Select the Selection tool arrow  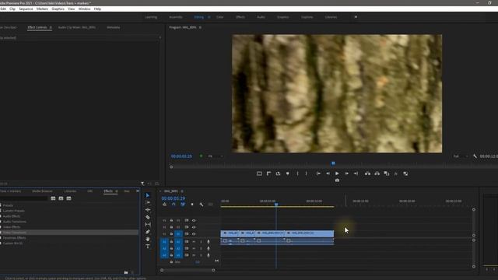click(148, 195)
